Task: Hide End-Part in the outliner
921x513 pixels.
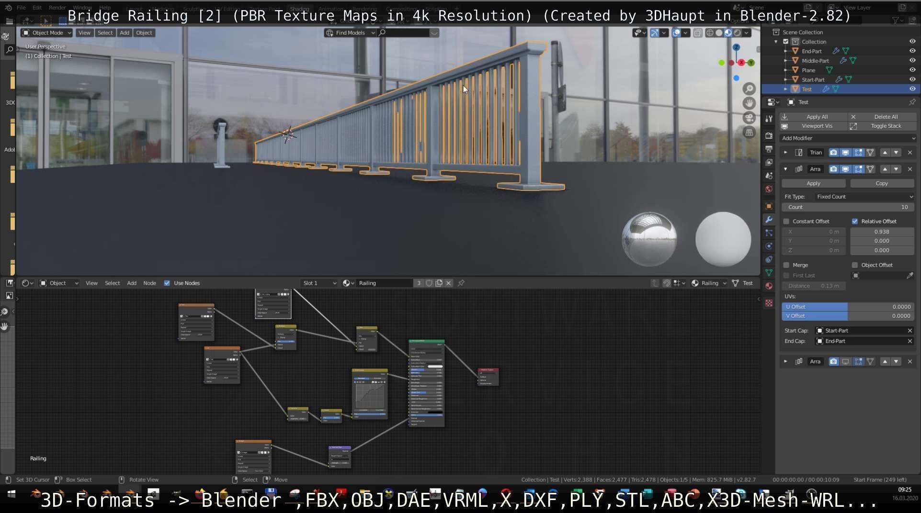Action: click(912, 51)
